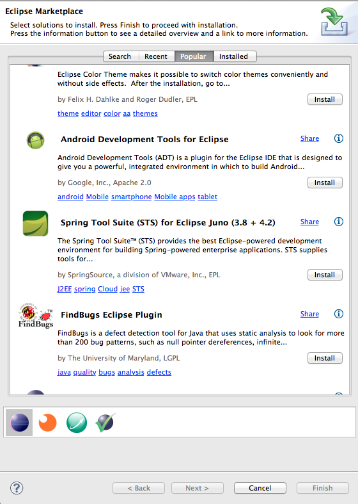Open the 'java' tag link
This screenshot has width=358, height=504.
tap(64, 372)
